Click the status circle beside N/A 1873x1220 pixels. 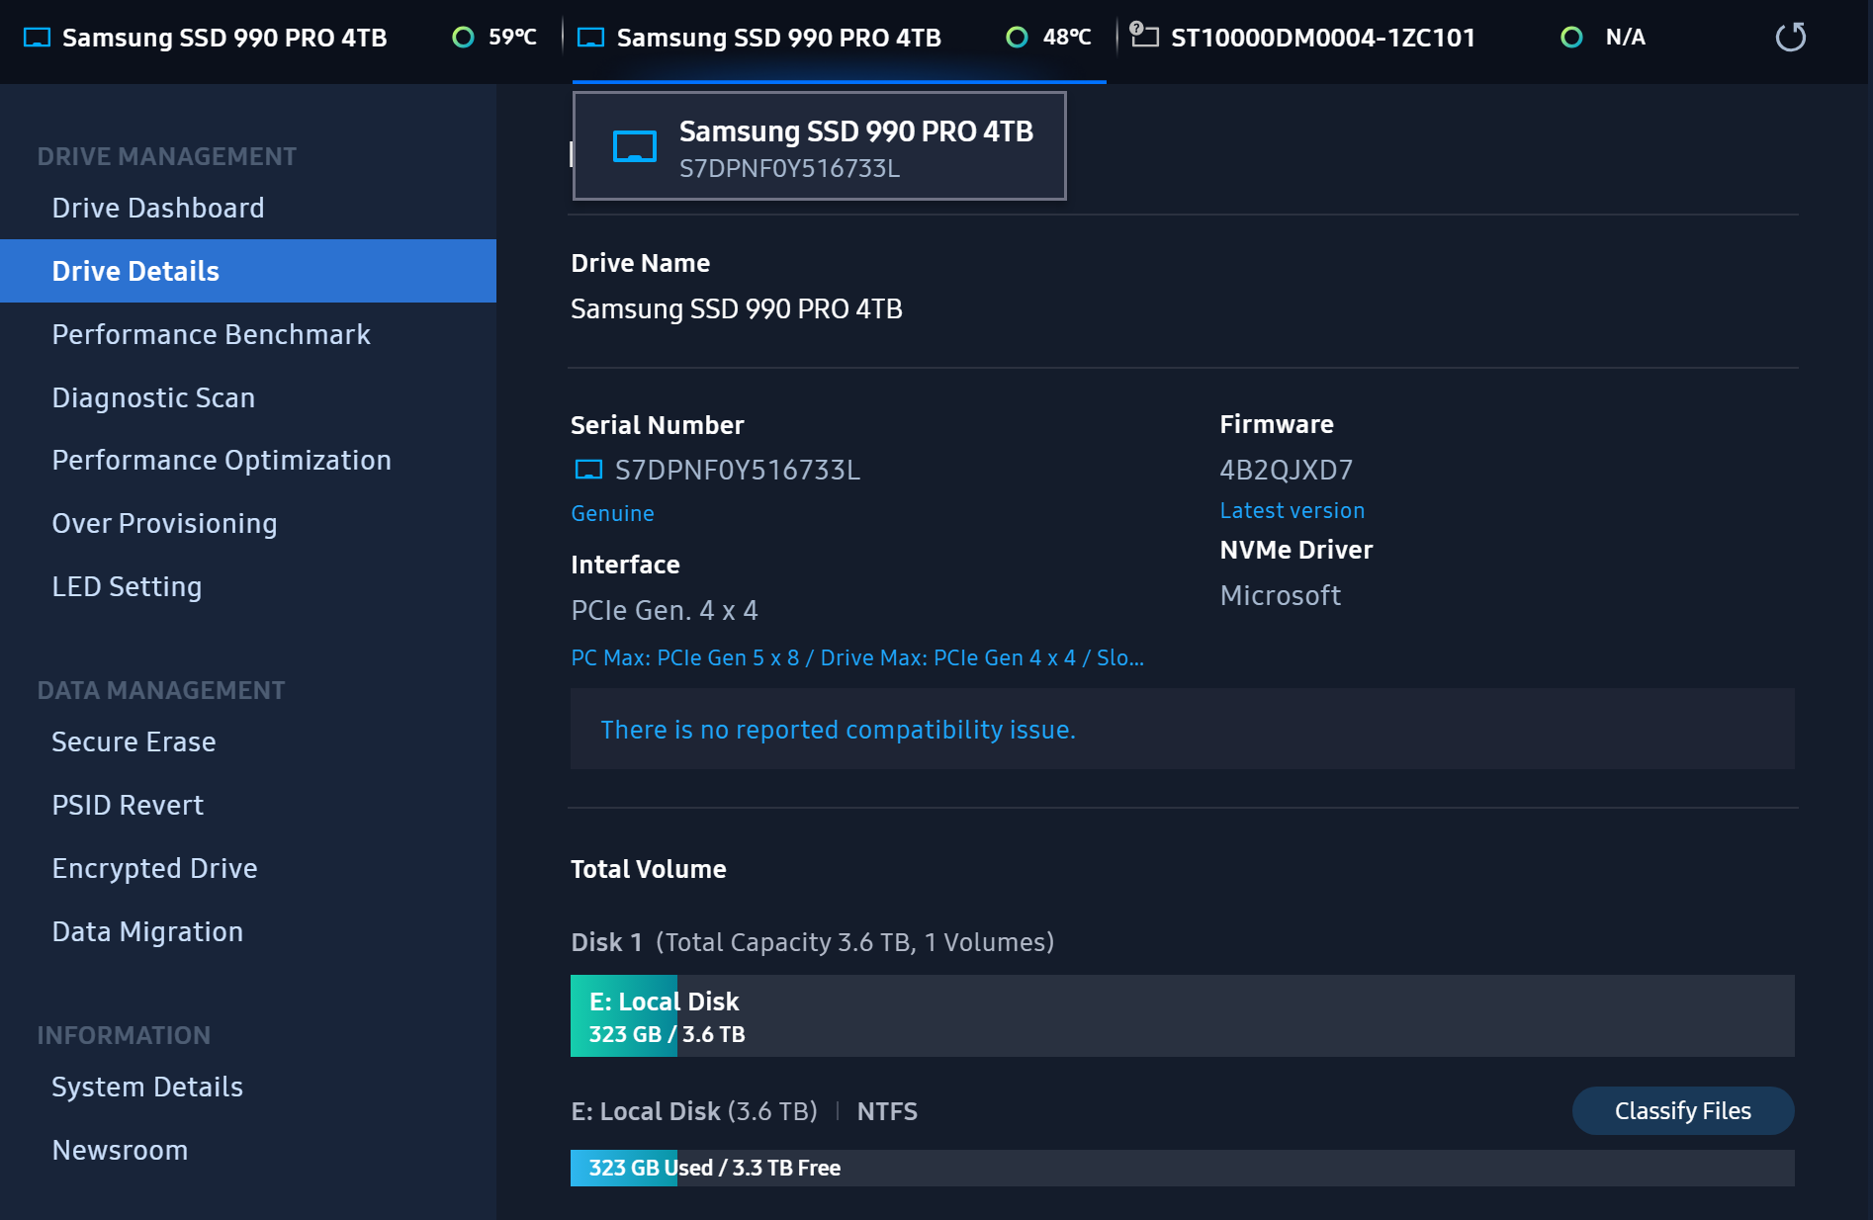pos(1571,38)
